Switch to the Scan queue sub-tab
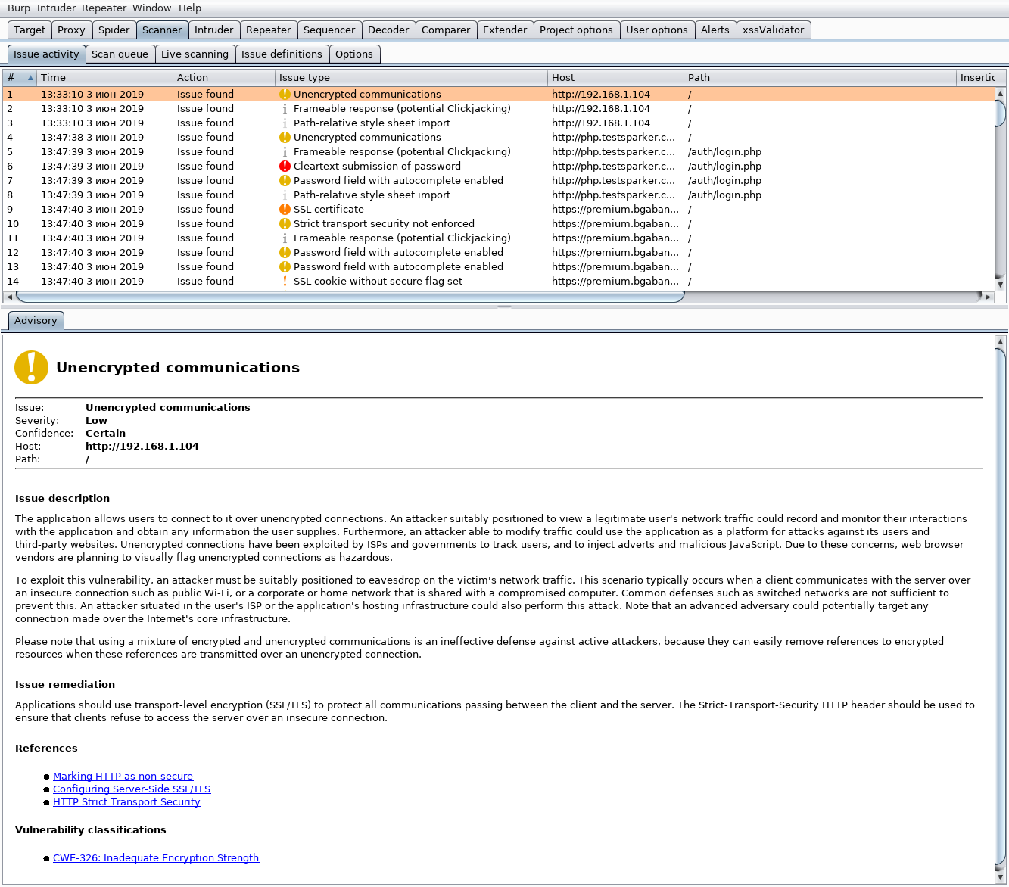The height and width of the screenshot is (887, 1009). point(120,54)
